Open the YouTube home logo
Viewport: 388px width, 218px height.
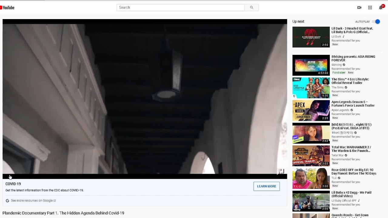pyautogui.click(x=7, y=8)
